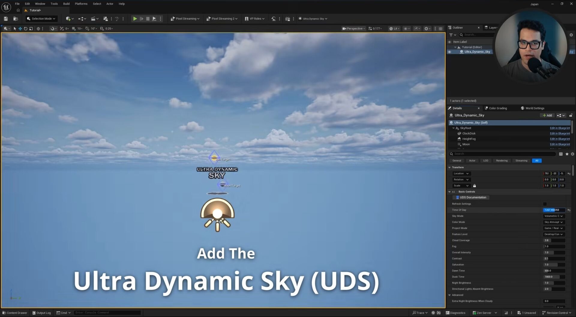Open the Sky Mode dropdown

pos(553,216)
